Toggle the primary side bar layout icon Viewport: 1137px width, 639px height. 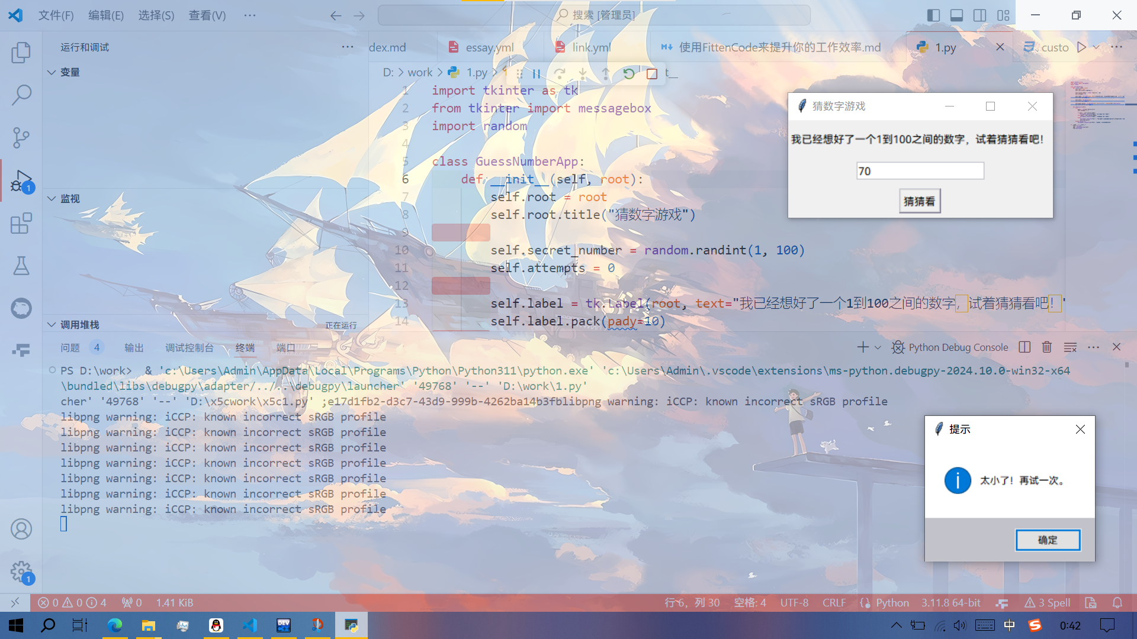(x=933, y=15)
